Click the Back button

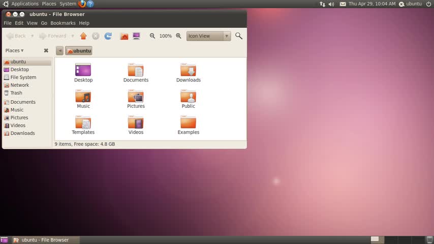pyautogui.click(x=16, y=36)
